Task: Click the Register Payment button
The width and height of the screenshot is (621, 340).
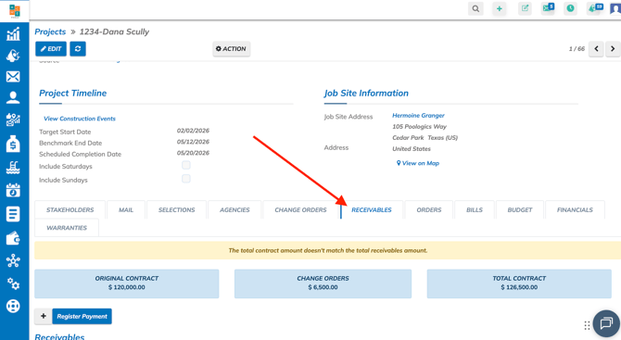Action: [x=82, y=316]
